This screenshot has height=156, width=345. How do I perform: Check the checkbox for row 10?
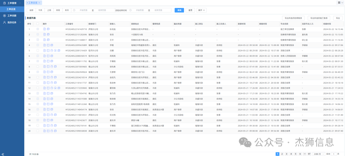[x=38, y=77]
